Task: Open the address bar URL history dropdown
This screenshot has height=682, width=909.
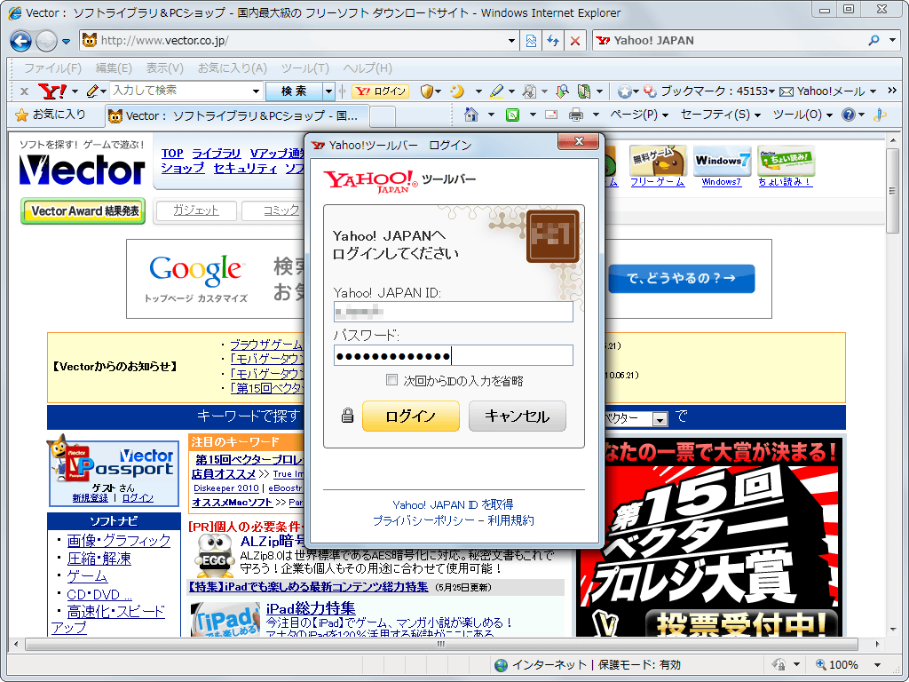Action: coord(512,41)
